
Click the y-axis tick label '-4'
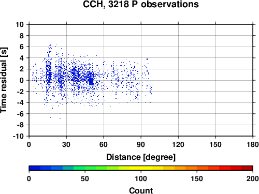point(20,103)
